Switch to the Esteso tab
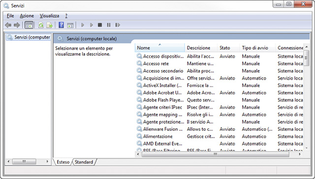315x179 pixels. pos(63,162)
